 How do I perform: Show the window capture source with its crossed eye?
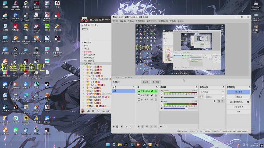(152, 100)
